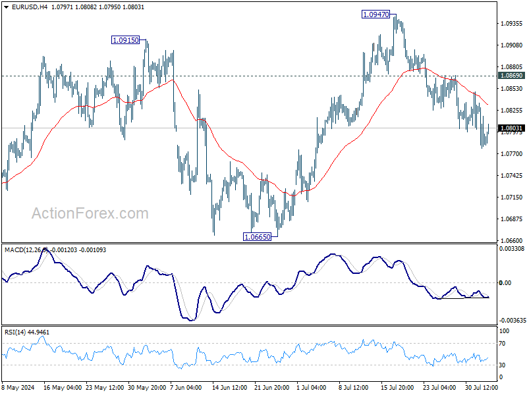This screenshot has width=527, height=395.
Task: Click the 30 Jul 12:00 time label
Action: click(482, 387)
